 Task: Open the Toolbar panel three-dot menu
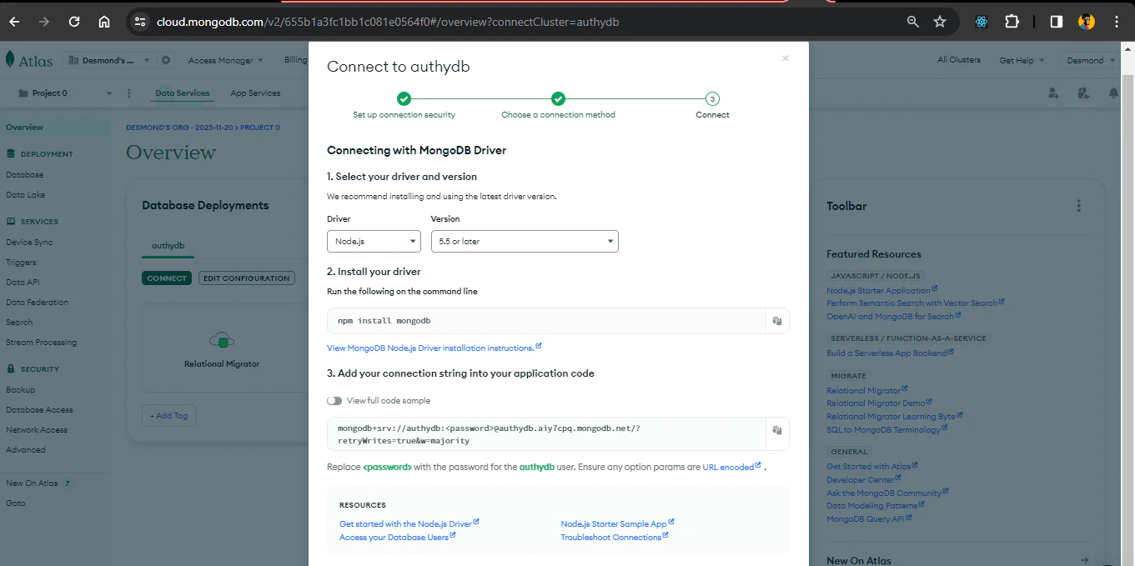pyautogui.click(x=1078, y=206)
